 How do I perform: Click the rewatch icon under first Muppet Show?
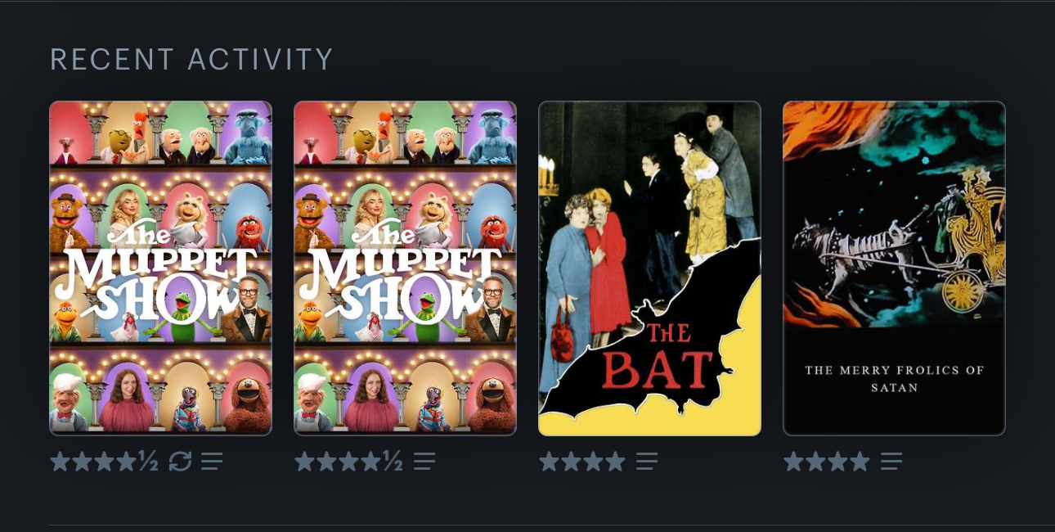click(x=180, y=462)
